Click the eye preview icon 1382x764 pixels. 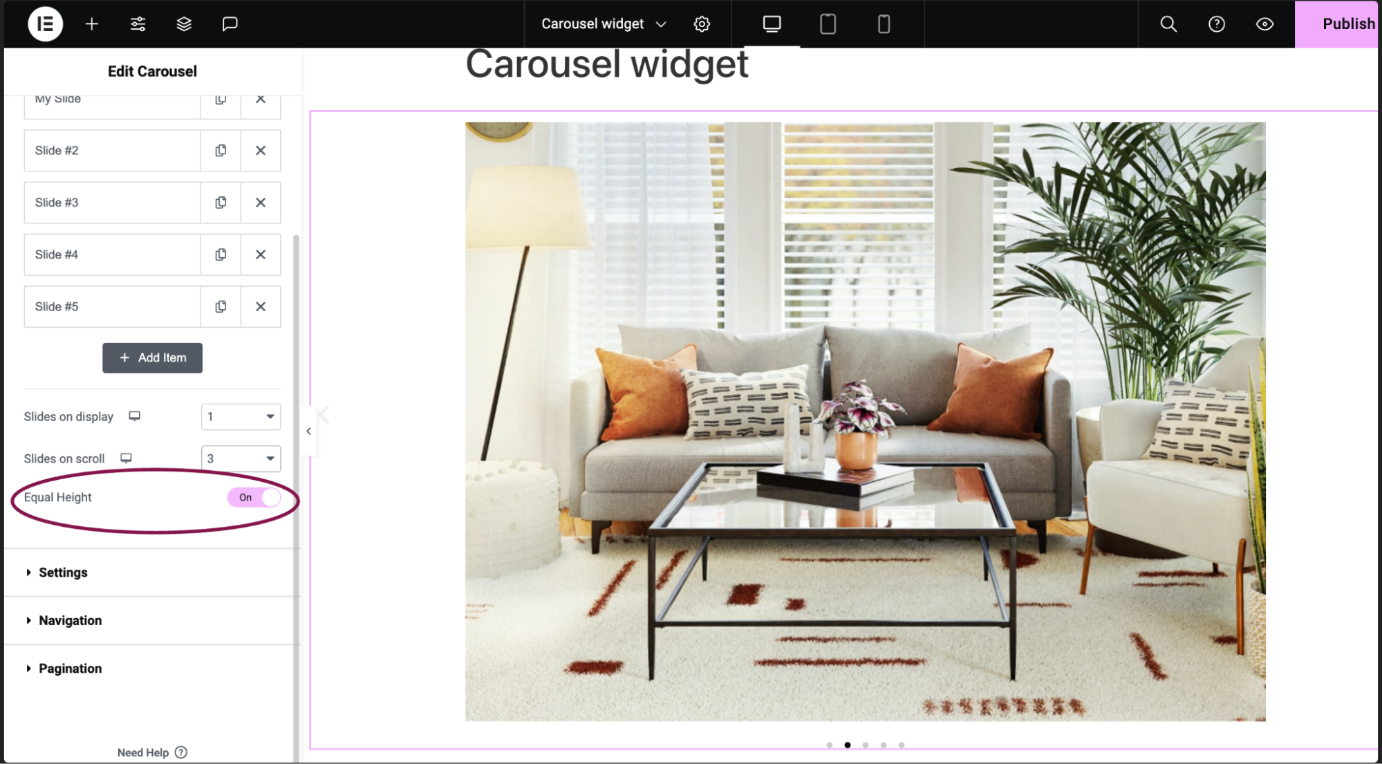(x=1264, y=24)
